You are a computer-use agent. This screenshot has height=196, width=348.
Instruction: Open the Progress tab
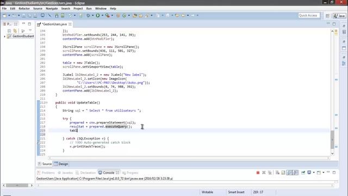[130, 173]
